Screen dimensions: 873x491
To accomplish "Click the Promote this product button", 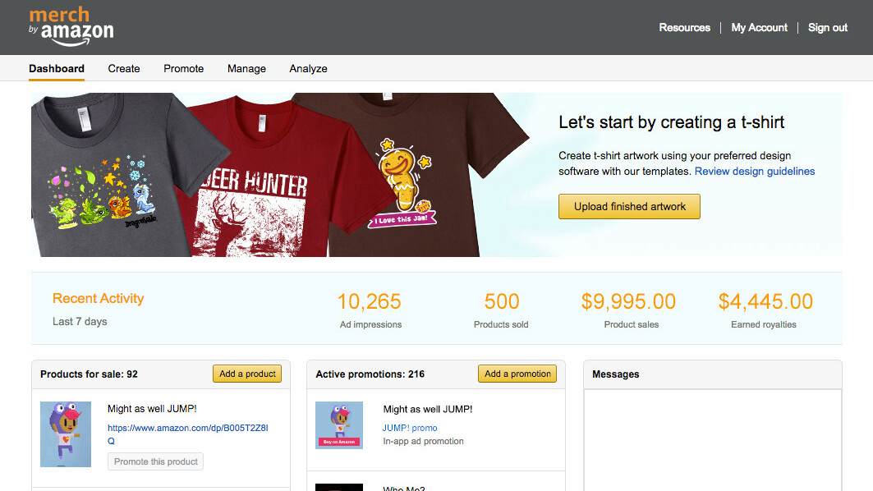I will click(x=155, y=461).
